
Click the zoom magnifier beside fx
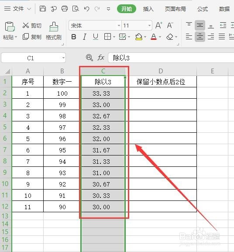click(x=89, y=58)
